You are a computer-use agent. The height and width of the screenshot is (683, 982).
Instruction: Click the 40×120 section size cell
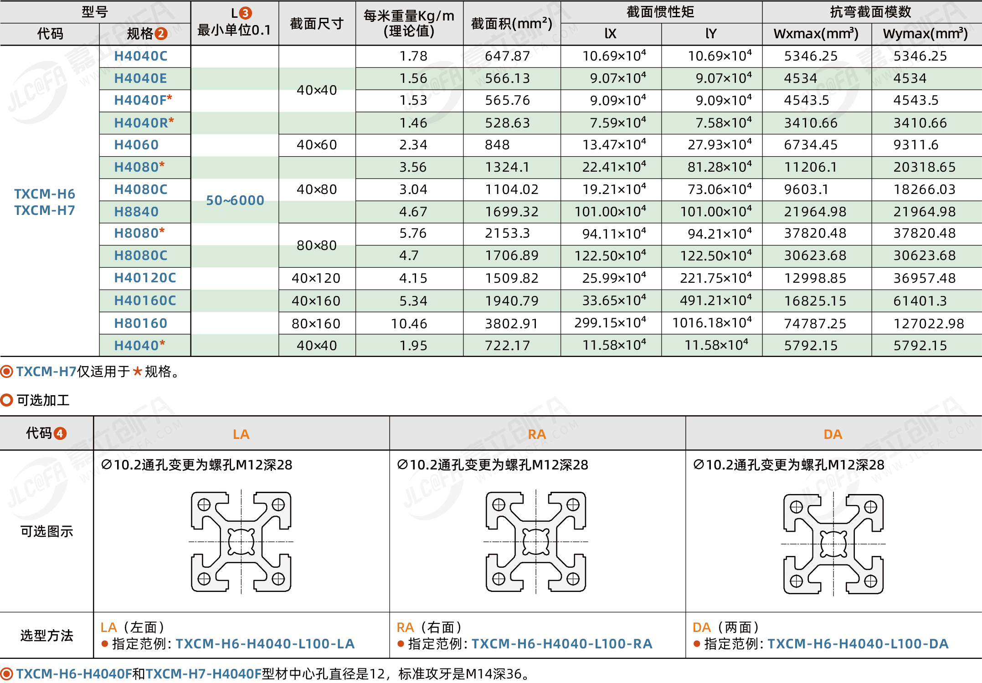point(316,278)
